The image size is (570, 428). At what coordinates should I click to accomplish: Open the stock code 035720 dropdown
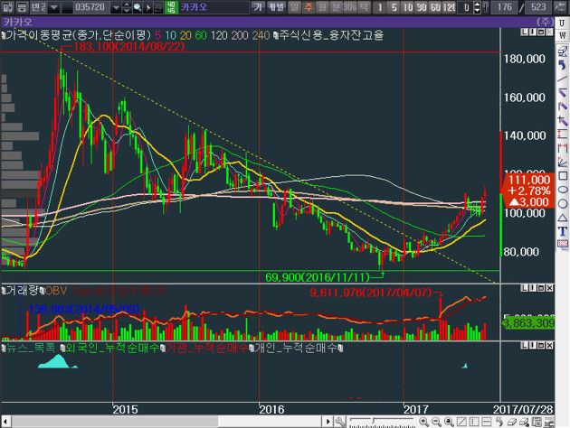[116, 7]
